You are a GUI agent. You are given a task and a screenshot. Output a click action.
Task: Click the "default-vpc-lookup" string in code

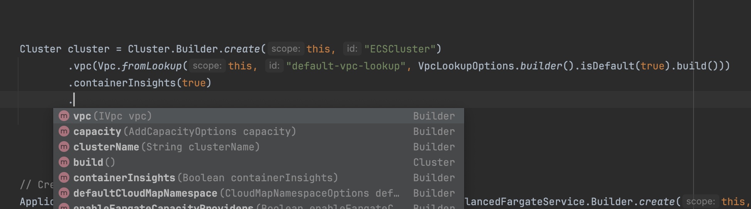pyautogui.click(x=346, y=66)
